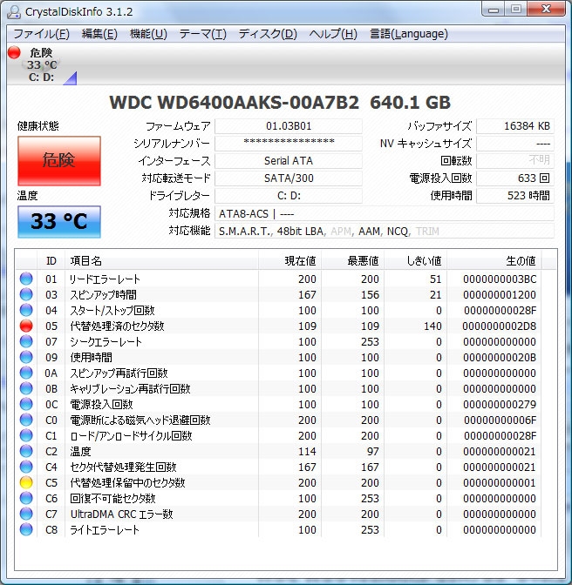Click the ID column header
Image resolution: width=572 pixels, height=585 pixels.
pos(51,261)
